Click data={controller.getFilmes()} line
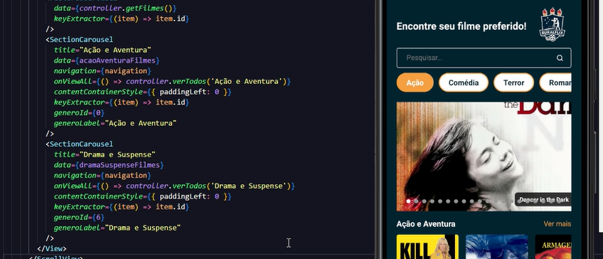The image size is (603, 259). click(115, 8)
